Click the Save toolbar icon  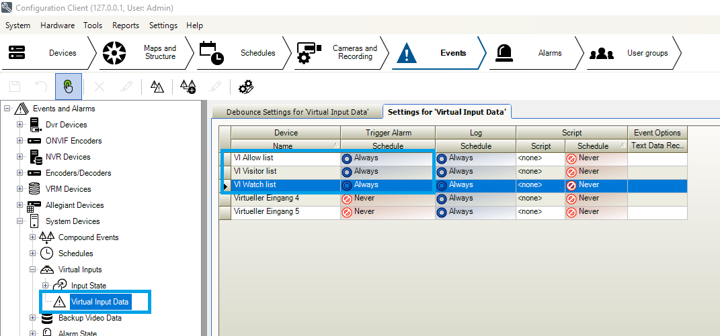click(x=16, y=87)
